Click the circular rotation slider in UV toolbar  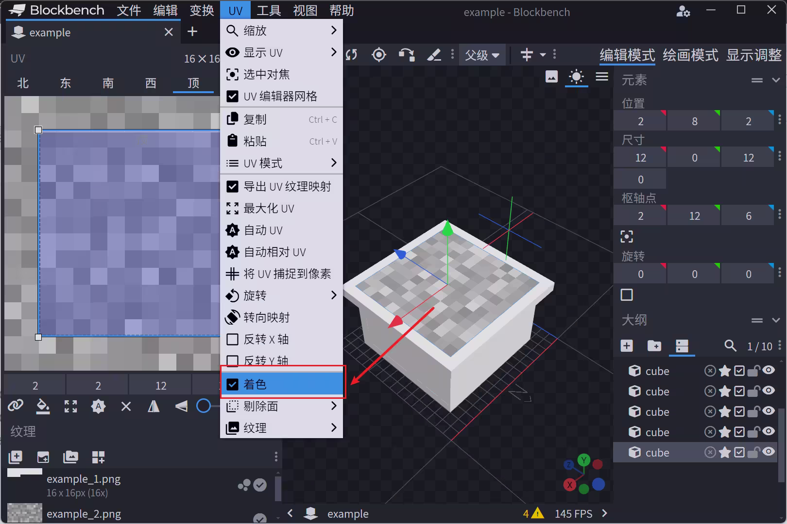pos(204,406)
